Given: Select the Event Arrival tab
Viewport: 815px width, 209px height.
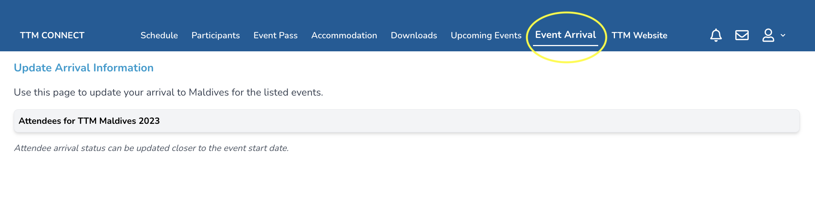Looking at the screenshot, I should [x=565, y=35].
